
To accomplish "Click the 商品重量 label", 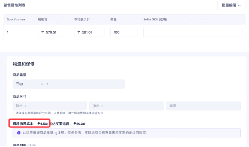I will click(x=20, y=75).
